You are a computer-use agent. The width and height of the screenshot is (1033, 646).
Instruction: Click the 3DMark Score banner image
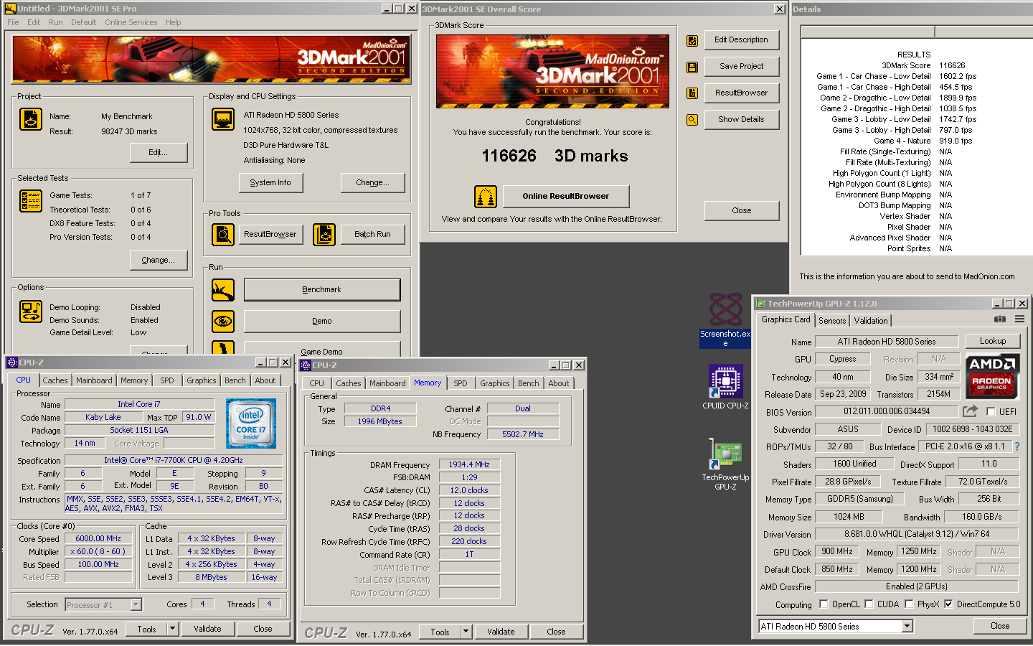click(x=553, y=71)
